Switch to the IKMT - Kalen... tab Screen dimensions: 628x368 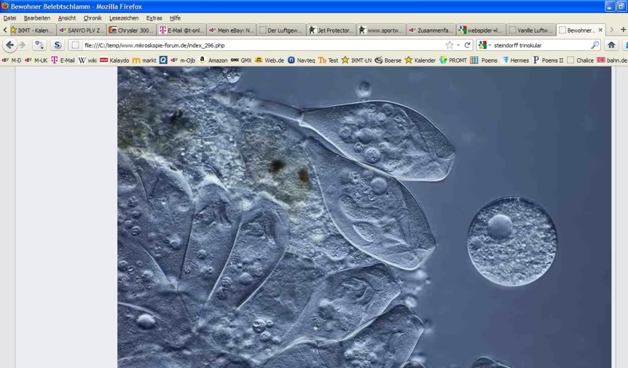click(32, 30)
